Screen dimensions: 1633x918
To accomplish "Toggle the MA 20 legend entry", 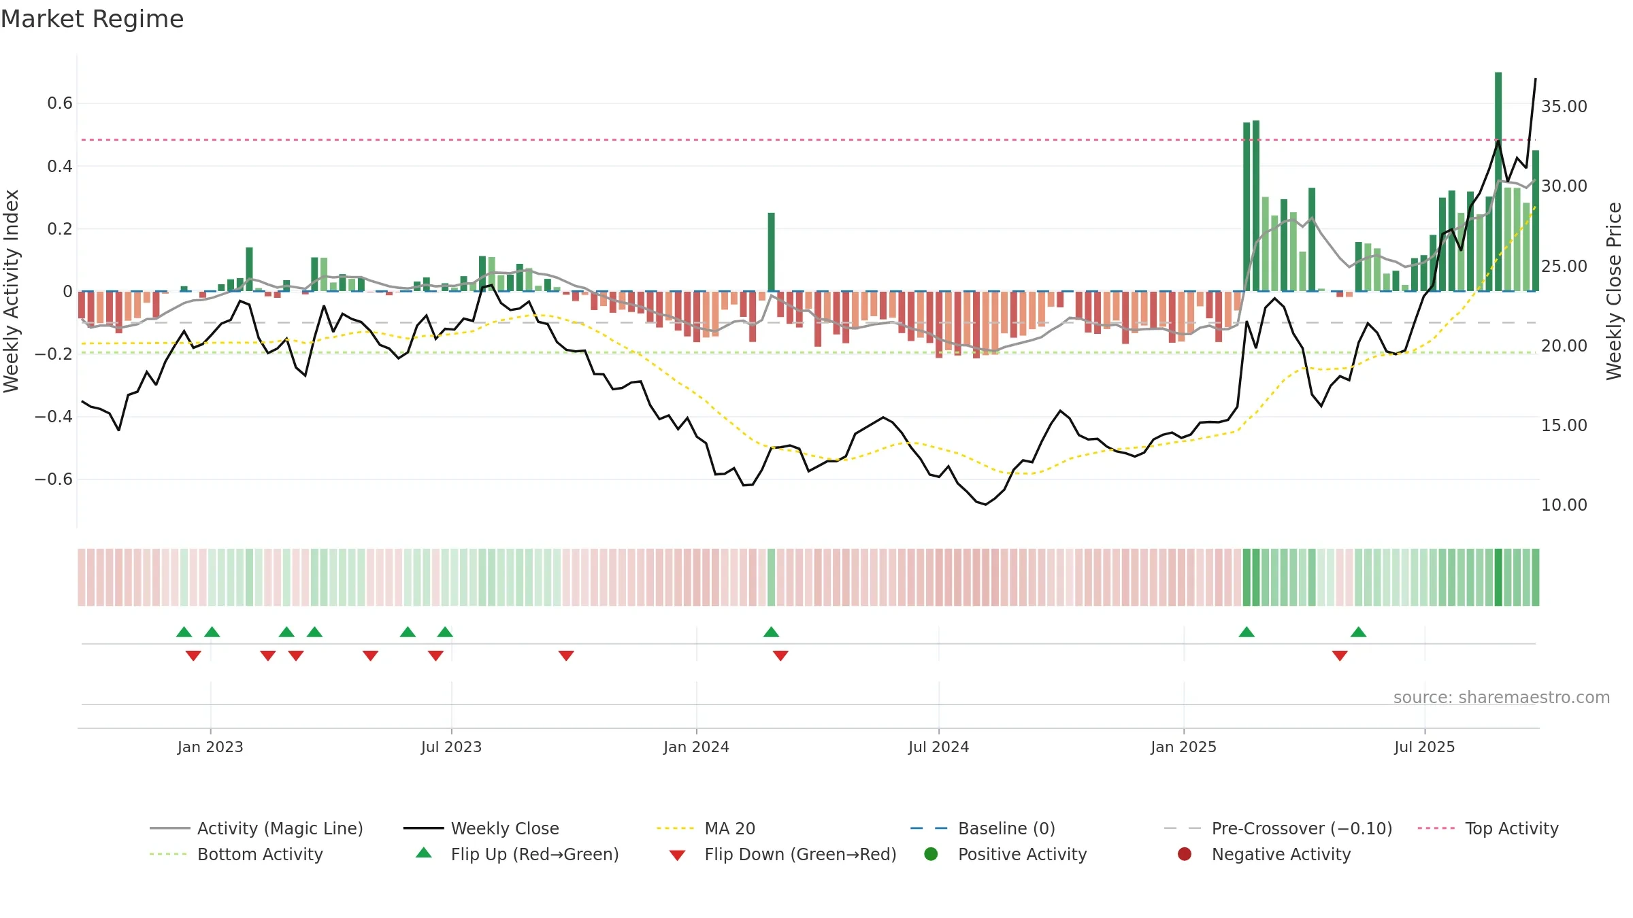I will (x=706, y=828).
